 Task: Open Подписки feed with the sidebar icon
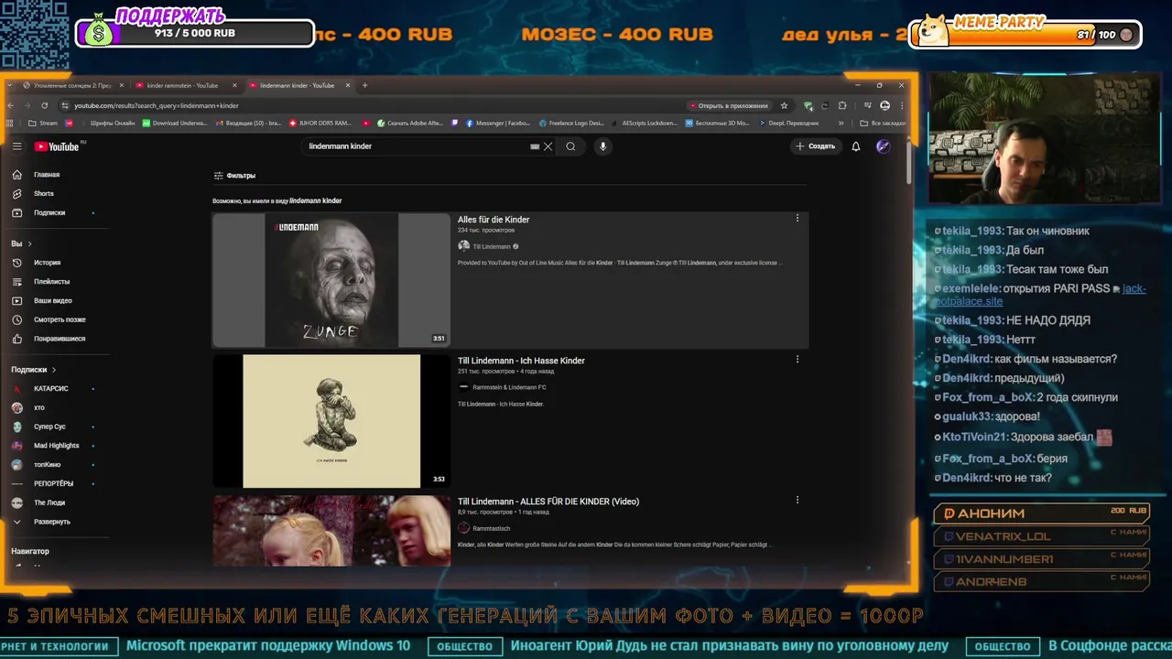tap(16, 212)
